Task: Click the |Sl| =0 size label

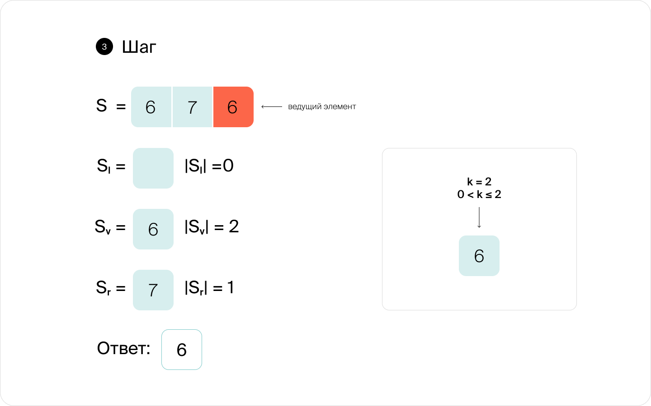Action: [x=209, y=166]
